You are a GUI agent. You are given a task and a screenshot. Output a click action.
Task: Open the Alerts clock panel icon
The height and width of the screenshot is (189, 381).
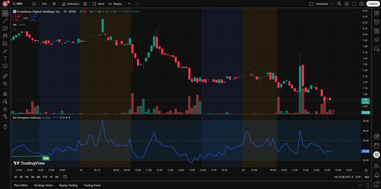pyautogui.click(x=376, y=22)
